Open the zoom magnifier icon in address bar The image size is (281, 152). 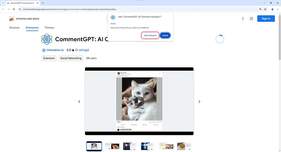260,9
